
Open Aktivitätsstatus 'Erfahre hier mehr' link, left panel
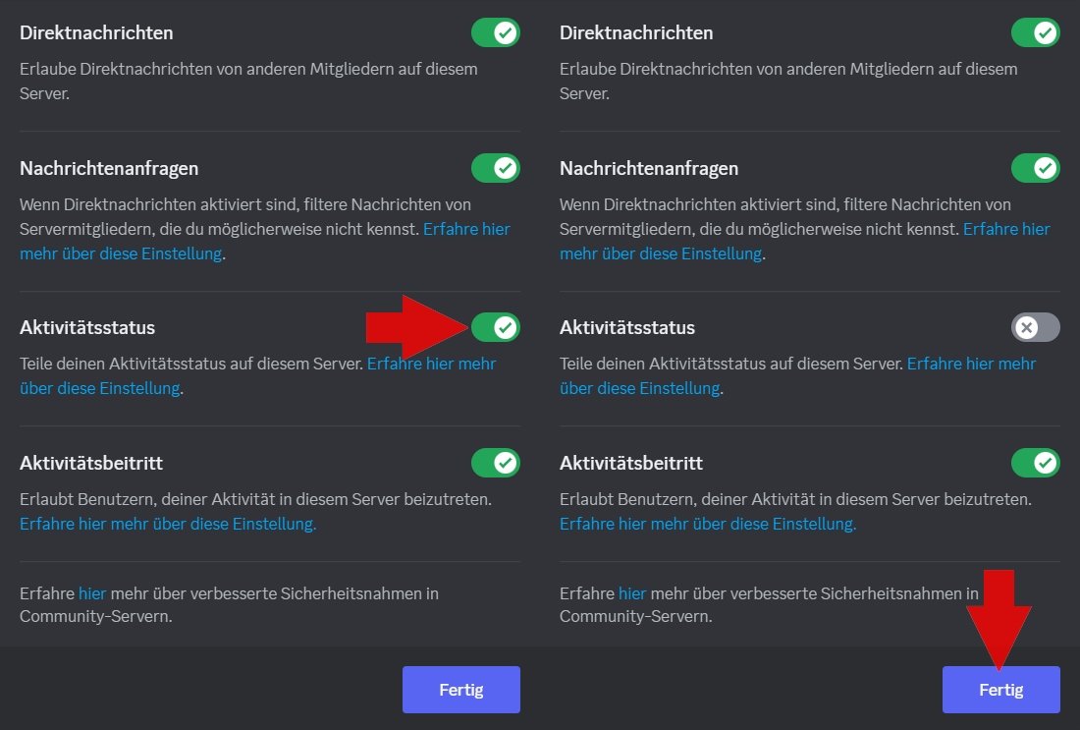tap(431, 364)
